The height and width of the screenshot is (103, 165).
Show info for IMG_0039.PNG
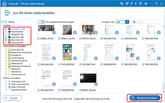coord(117,32)
